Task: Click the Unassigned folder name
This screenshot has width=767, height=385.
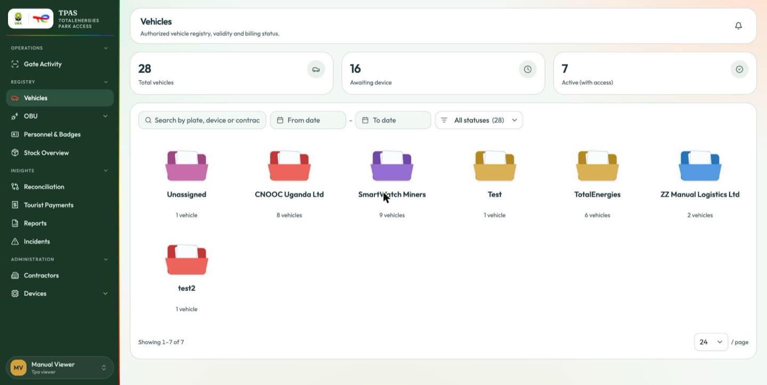Action: coord(186,195)
